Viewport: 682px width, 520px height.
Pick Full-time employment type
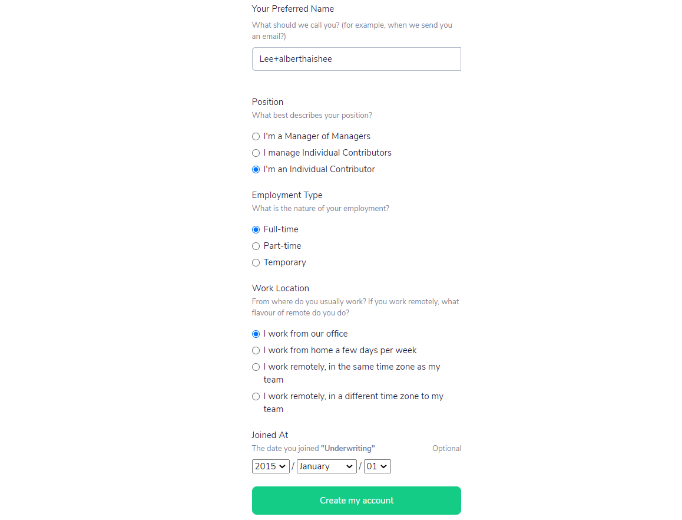(x=256, y=229)
